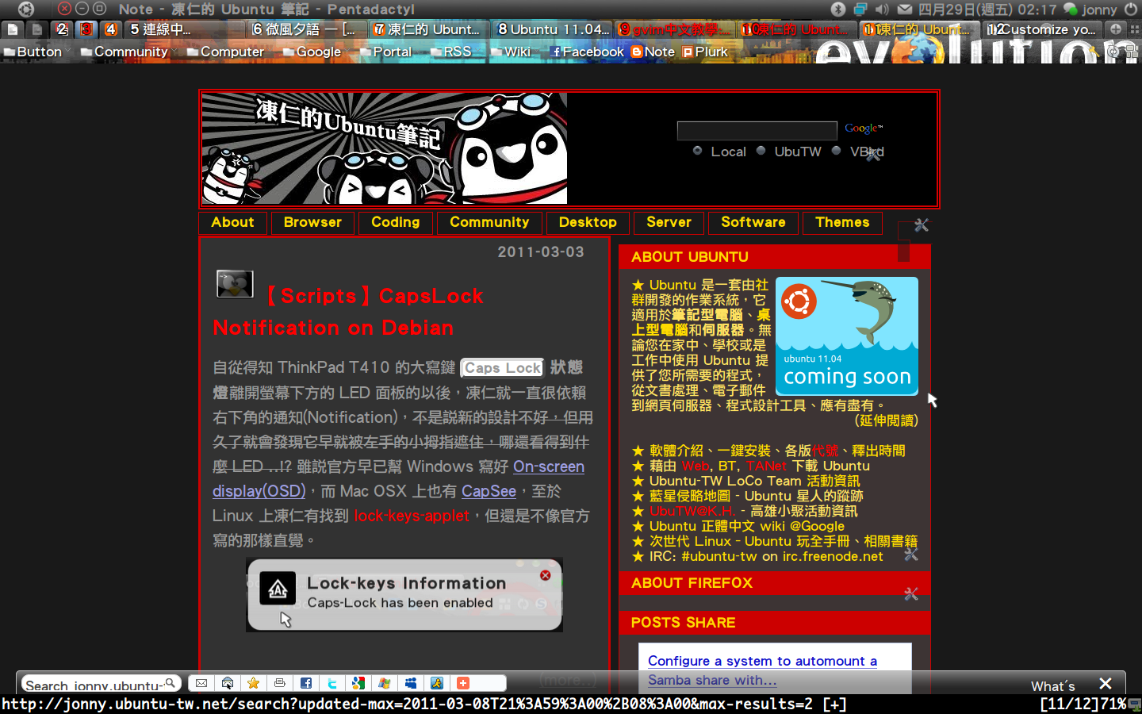Open the On-screen display(OSD) link

point(398,478)
